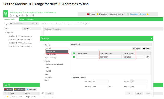Open Package Settings
164x99 pixels.
click(x=50, y=58)
